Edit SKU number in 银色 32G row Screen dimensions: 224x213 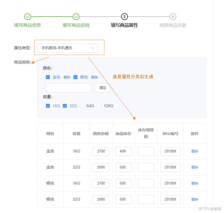tap(170, 199)
